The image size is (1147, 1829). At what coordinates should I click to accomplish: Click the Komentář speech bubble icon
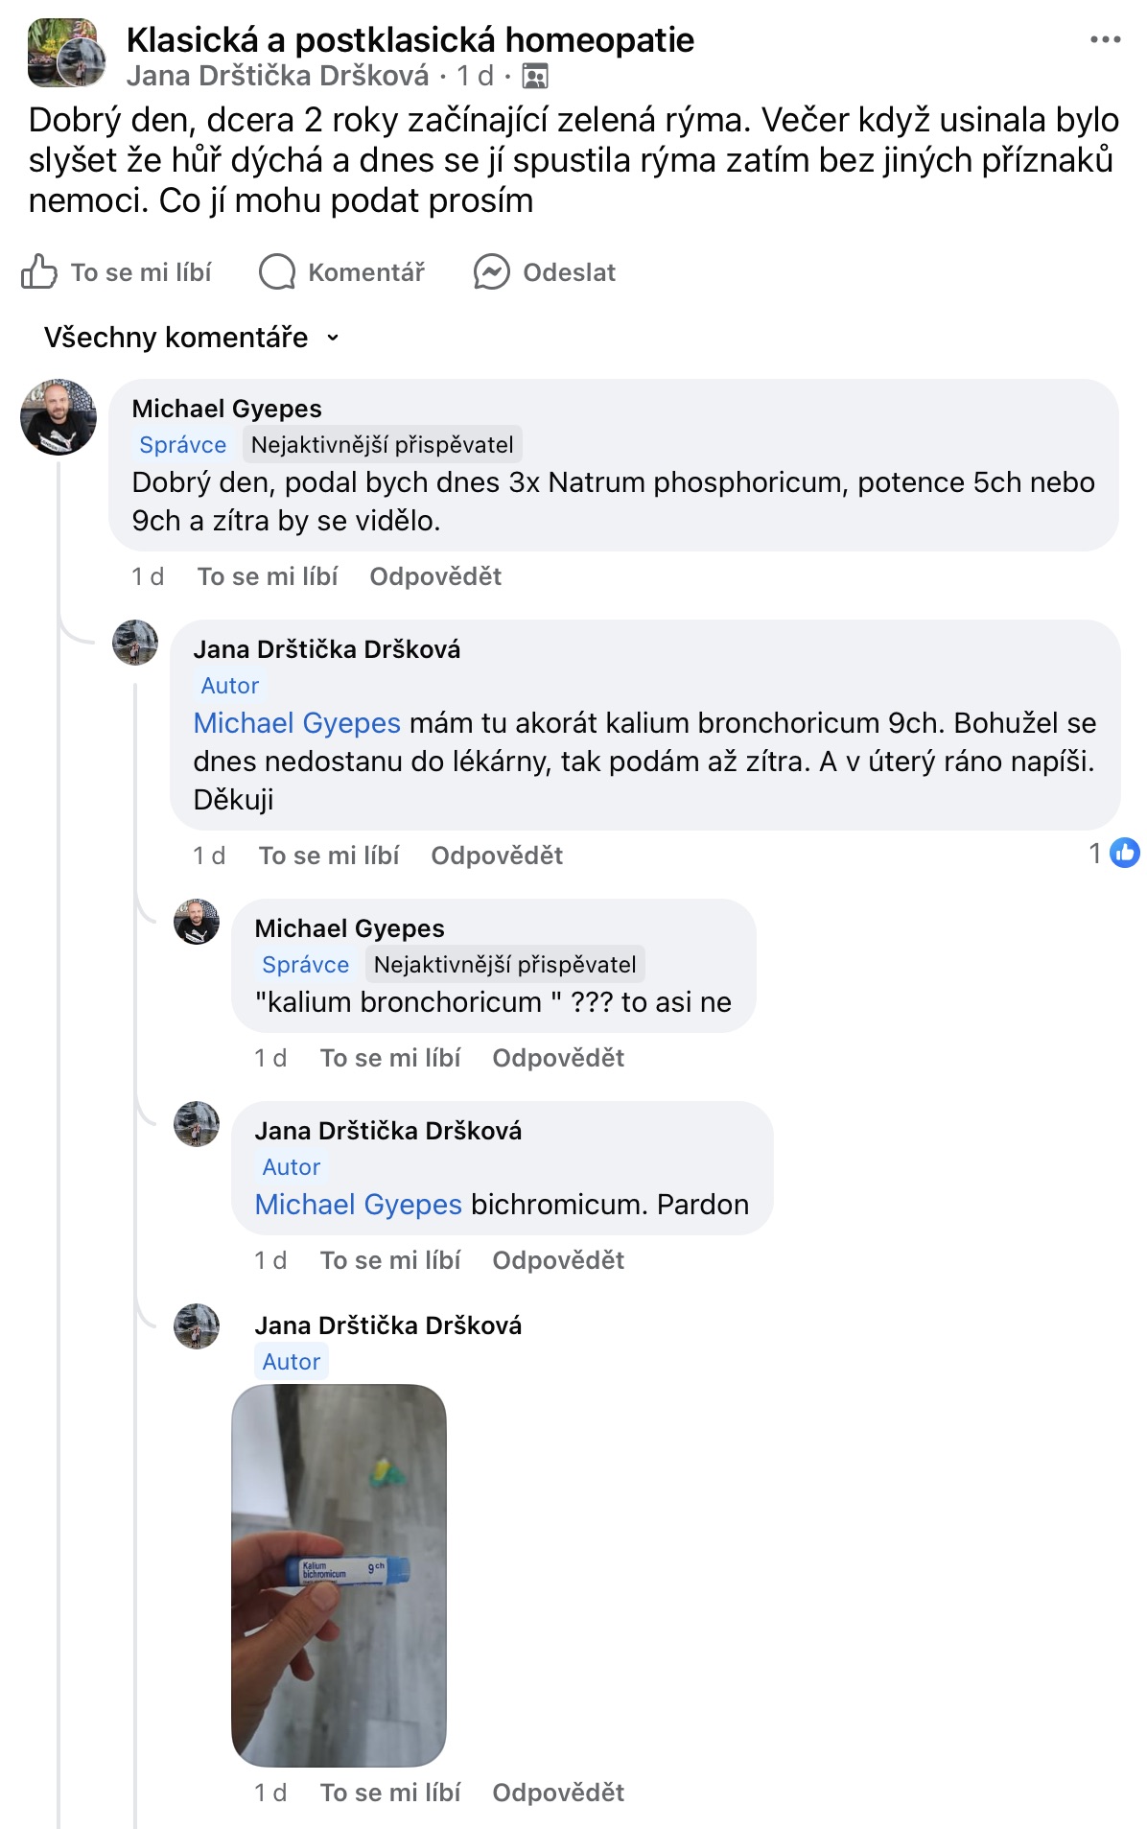point(277,272)
